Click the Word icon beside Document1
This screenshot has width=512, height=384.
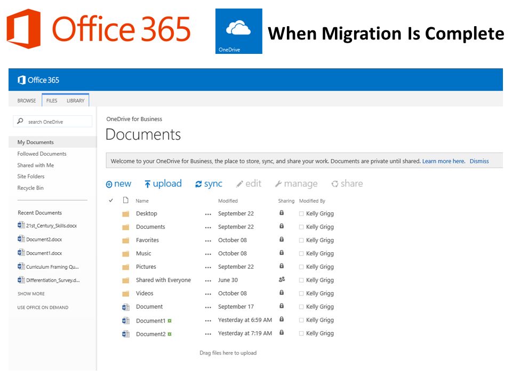(126, 321)
